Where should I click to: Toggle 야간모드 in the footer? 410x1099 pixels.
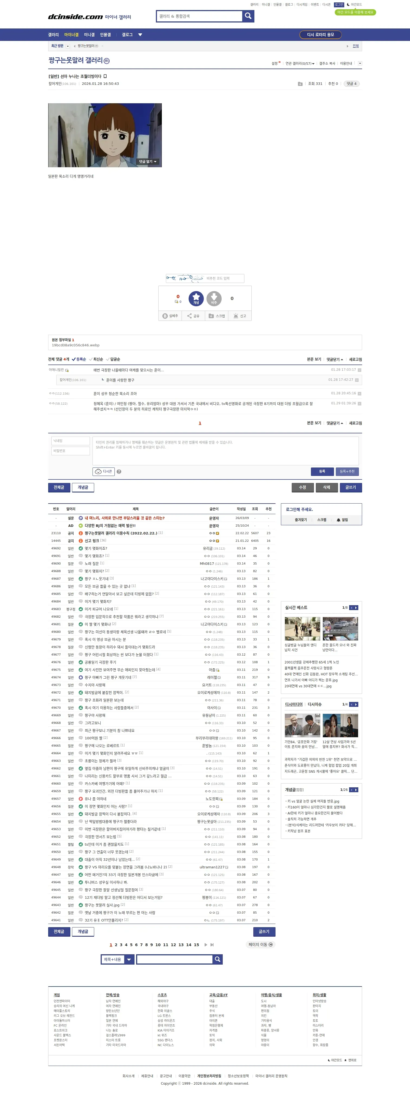(334, 1060)
